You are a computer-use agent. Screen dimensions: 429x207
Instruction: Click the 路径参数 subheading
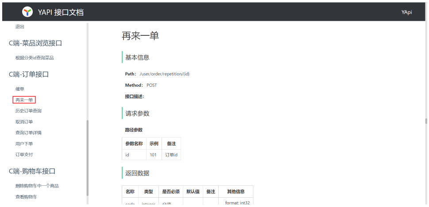[x=134, y=130]
